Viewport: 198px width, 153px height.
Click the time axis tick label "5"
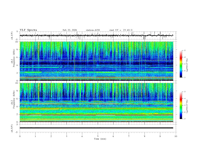coord(98,136)
